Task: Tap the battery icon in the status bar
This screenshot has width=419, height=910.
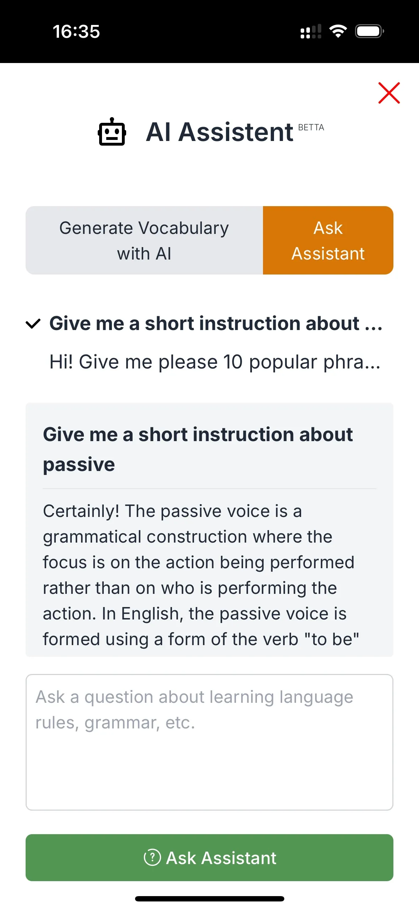Action: [x=370, y=31]
